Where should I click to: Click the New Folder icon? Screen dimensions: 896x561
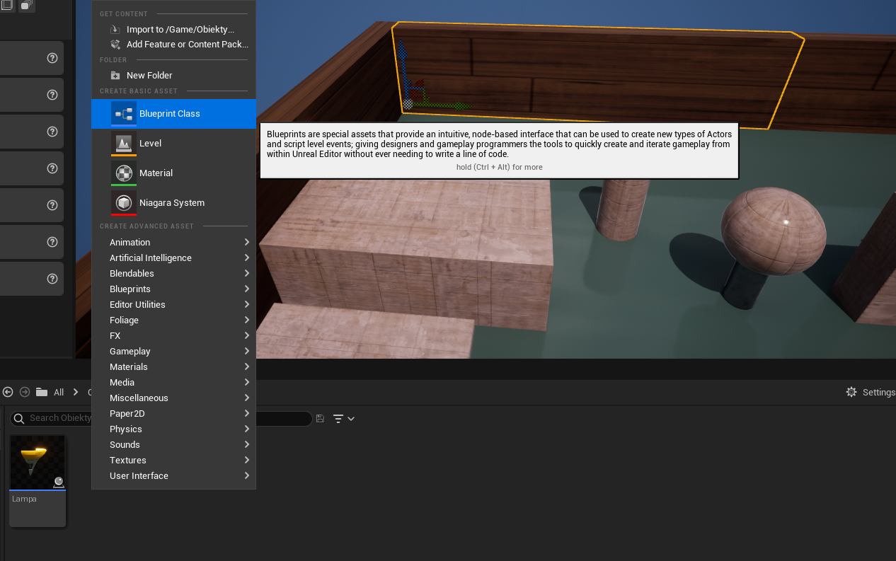[x=115, y=76]
